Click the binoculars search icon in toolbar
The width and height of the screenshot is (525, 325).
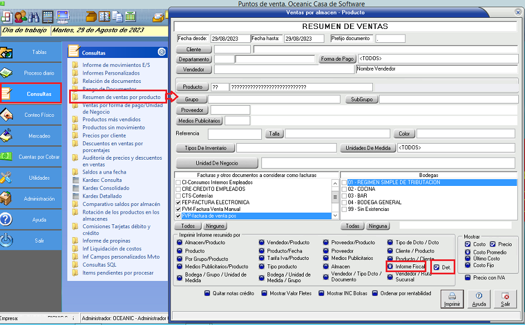click(x=34, y=16)
